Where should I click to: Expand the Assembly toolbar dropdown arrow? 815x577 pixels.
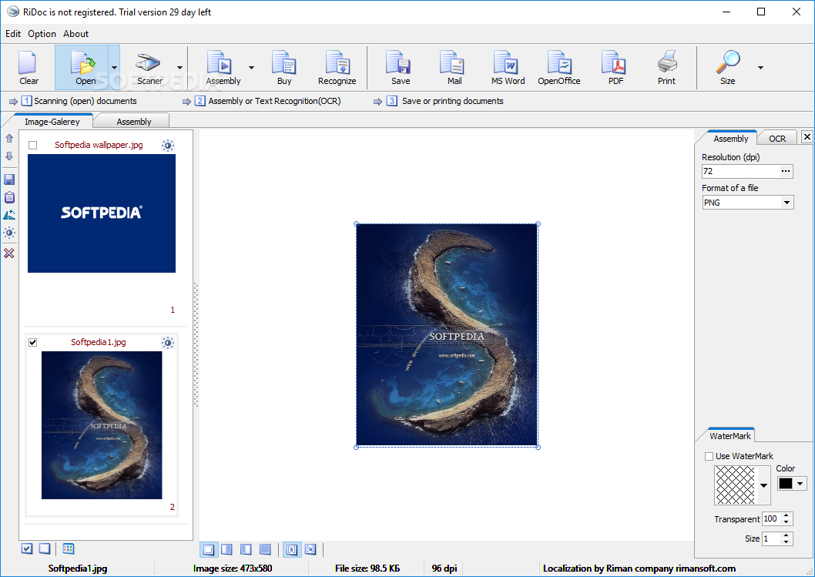(x=252, y=68)
